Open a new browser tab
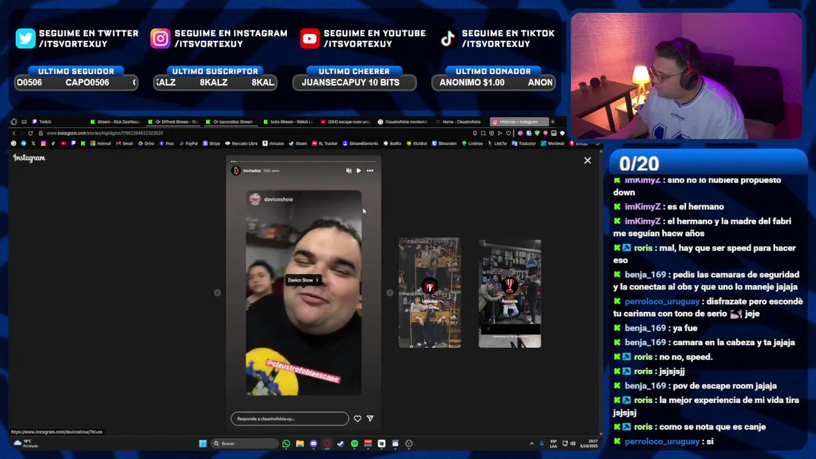This screenshot has width=816, height=459. (553, 122)
